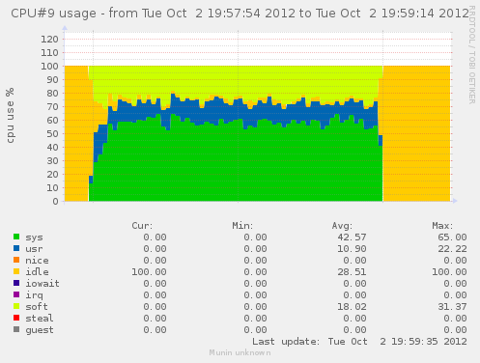Click the purple irq legend swatch

(16, 294)
